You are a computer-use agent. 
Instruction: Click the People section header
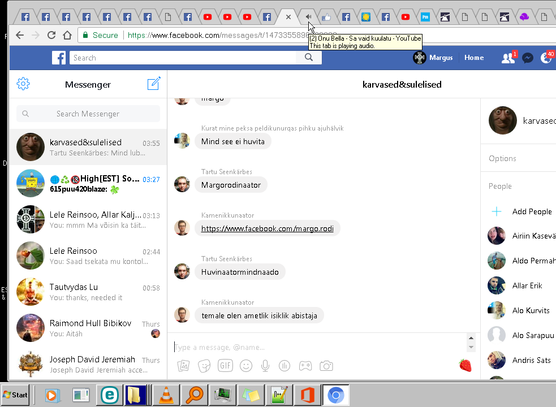point(500,186)
